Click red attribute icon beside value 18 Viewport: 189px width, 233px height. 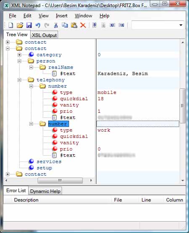[55, 98]
